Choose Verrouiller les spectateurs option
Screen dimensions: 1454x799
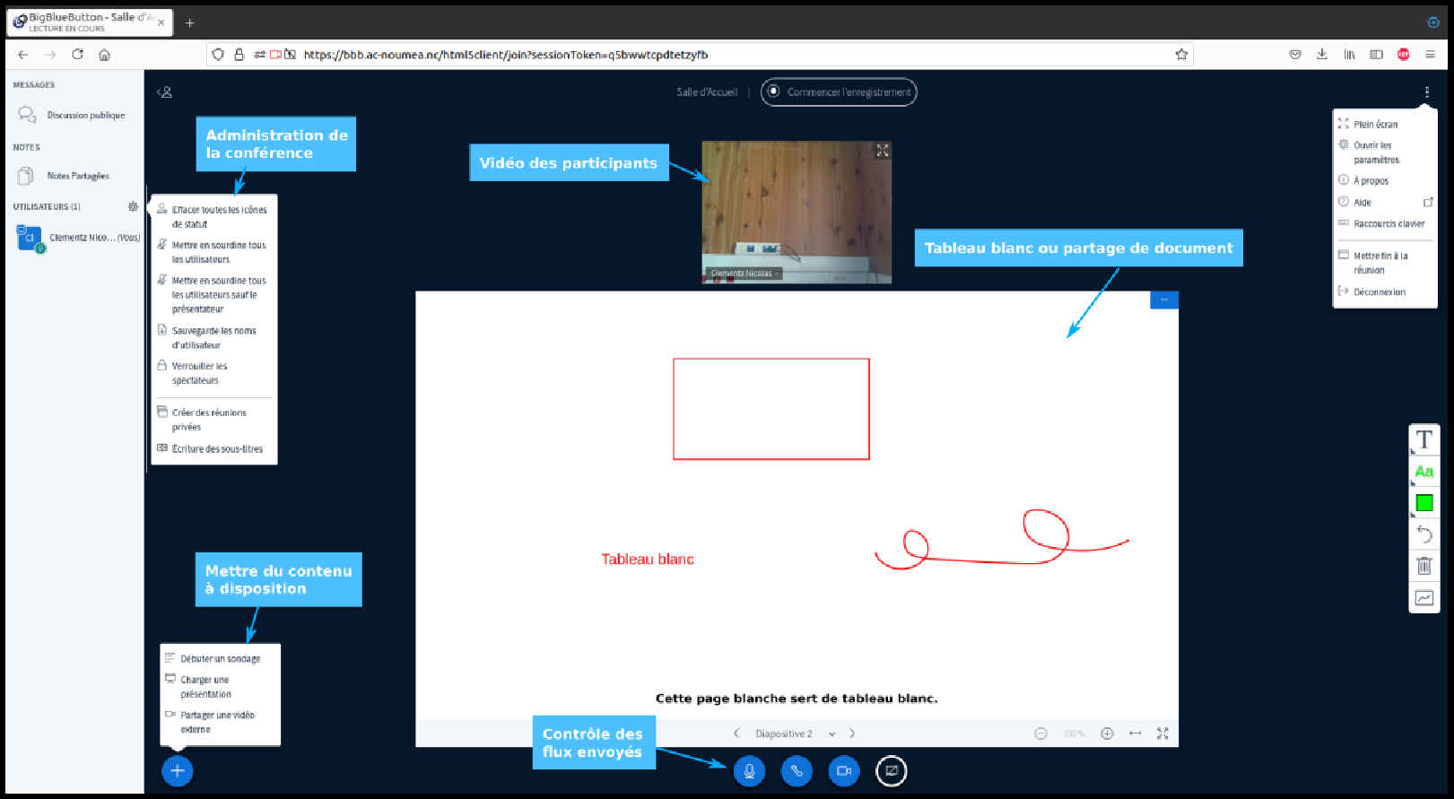[199, 373]
